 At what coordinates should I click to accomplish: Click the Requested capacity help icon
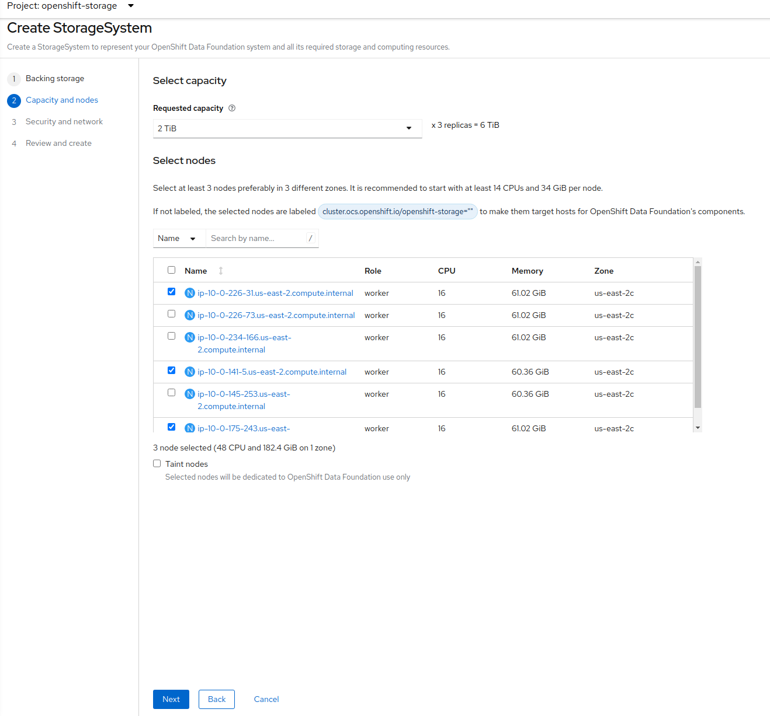(232, 108)
